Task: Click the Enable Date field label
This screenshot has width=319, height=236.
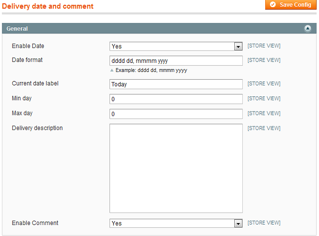Action: coord(28,46)
